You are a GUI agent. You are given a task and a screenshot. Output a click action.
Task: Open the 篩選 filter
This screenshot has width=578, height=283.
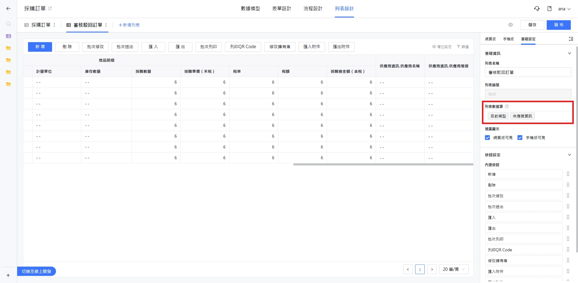point(463,47)
